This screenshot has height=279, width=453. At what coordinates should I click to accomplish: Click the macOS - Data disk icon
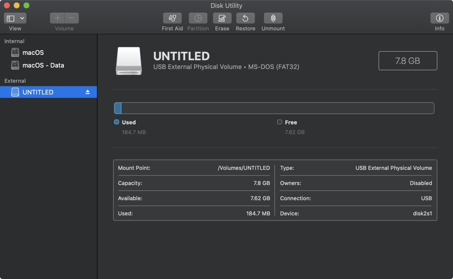pyautogui.click(x=15, y=65)
